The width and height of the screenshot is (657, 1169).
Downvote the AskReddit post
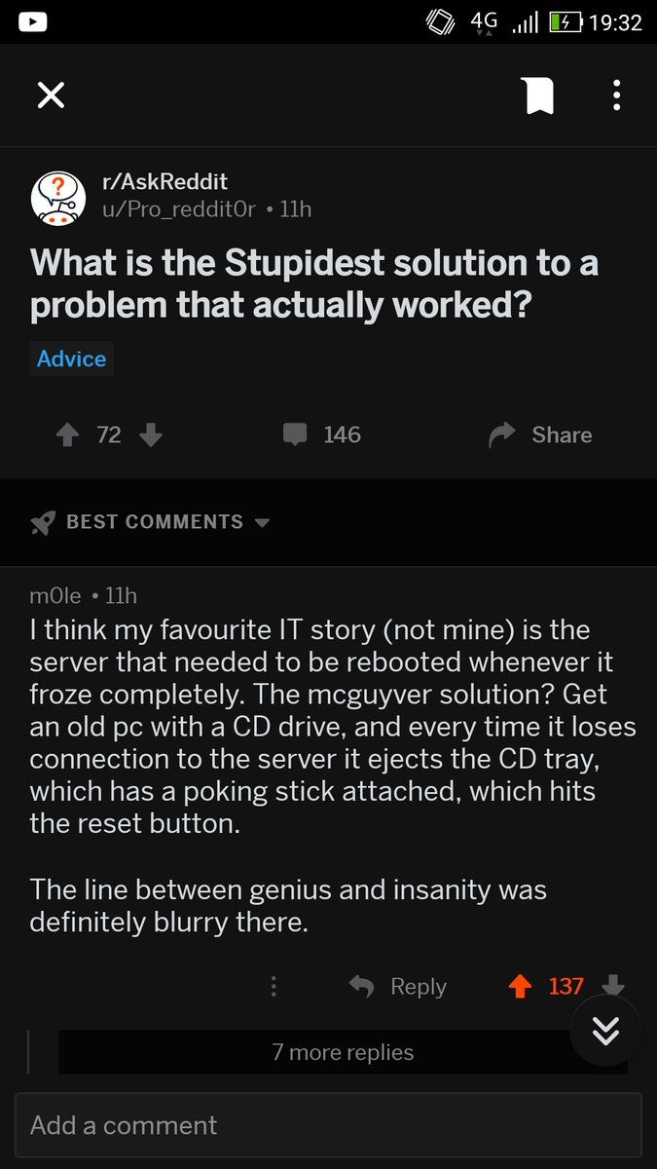(150, 434)
